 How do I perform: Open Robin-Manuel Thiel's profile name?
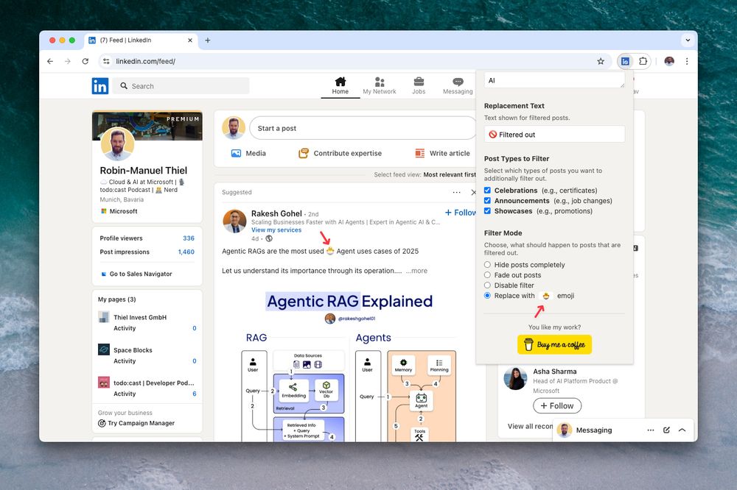pos(144,171)
